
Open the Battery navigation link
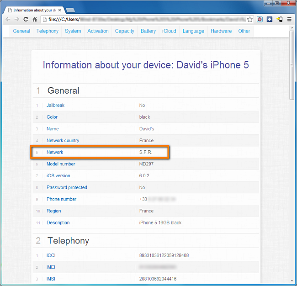(148, 31)
